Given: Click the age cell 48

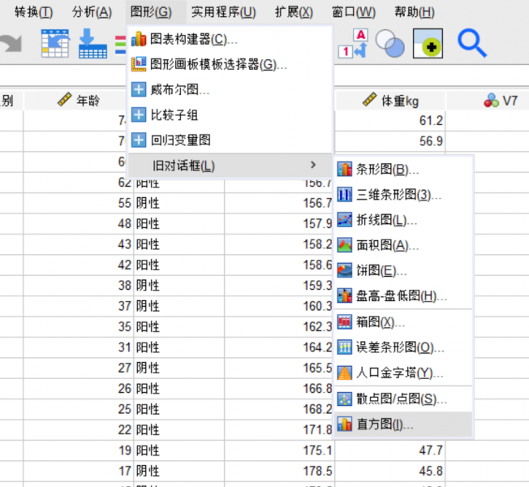Looking at the screenshot, I should coord(78,224).
